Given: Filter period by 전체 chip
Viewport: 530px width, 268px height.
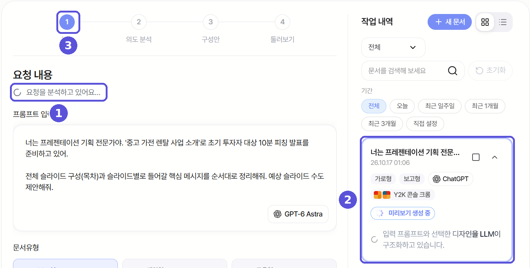Looking at the screenshot, I should point(373,106).
